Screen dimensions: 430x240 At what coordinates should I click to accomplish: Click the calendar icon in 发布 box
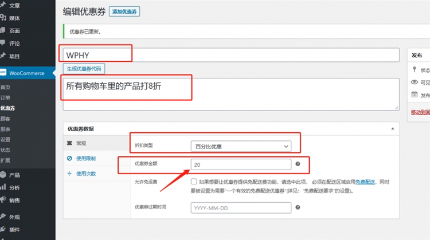[415, 95]
